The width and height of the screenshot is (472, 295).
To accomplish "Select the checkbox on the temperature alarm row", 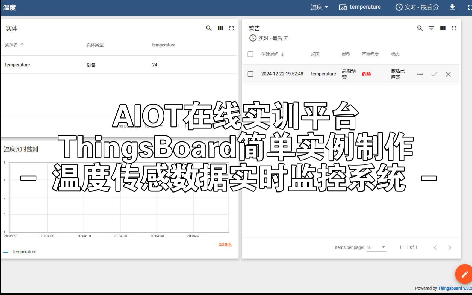I will (250, 74).
